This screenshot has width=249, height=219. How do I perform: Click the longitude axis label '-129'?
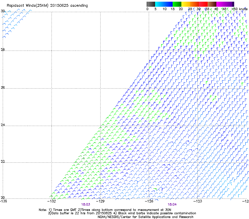(x=100, y=201)
